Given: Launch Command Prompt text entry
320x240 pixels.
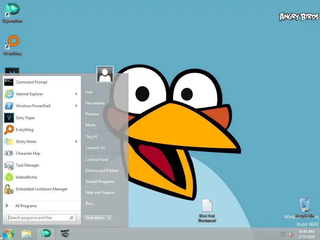Looking at the screenshot, I should 32,82.
